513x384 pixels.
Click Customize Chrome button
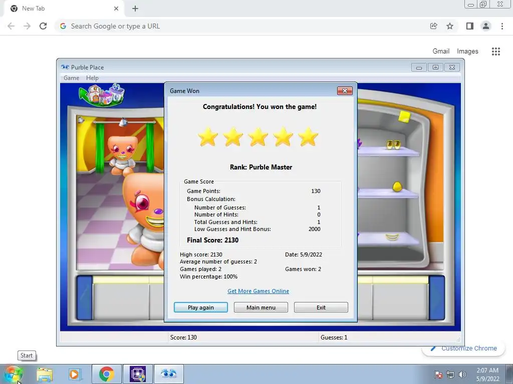click(x=463, y=348)
